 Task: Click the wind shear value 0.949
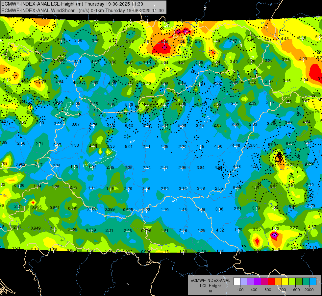click(36, 228)
